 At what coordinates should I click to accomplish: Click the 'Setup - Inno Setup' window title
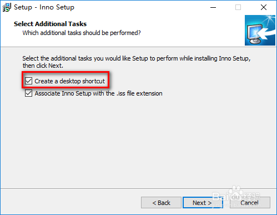coord(44,7)
